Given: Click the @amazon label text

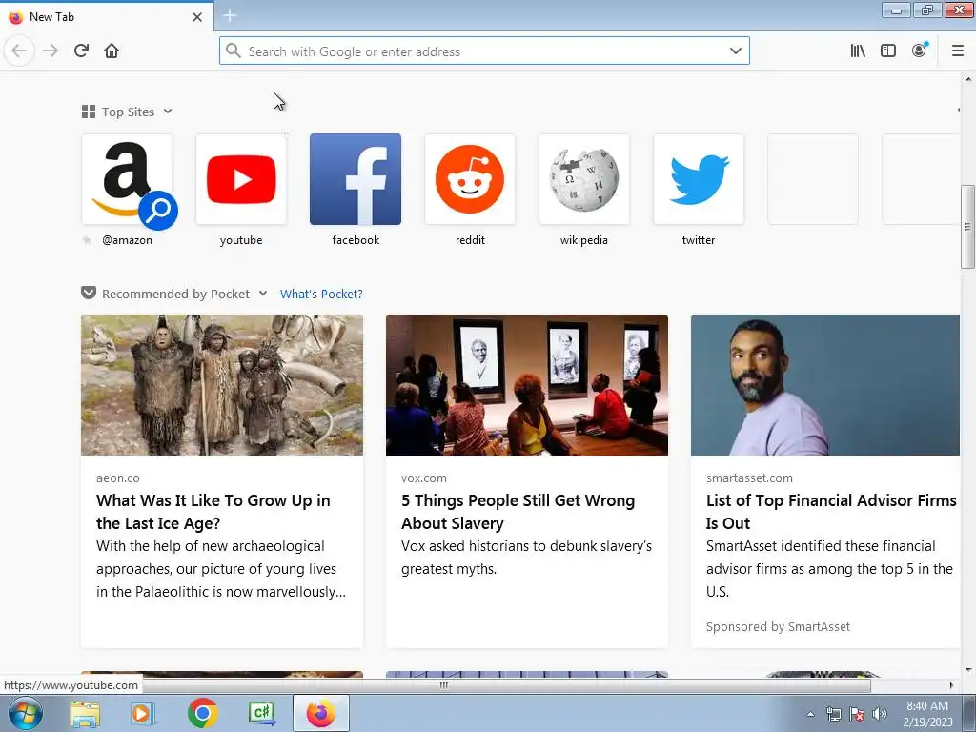Looking at the screenshot, I should pos(127,240).
